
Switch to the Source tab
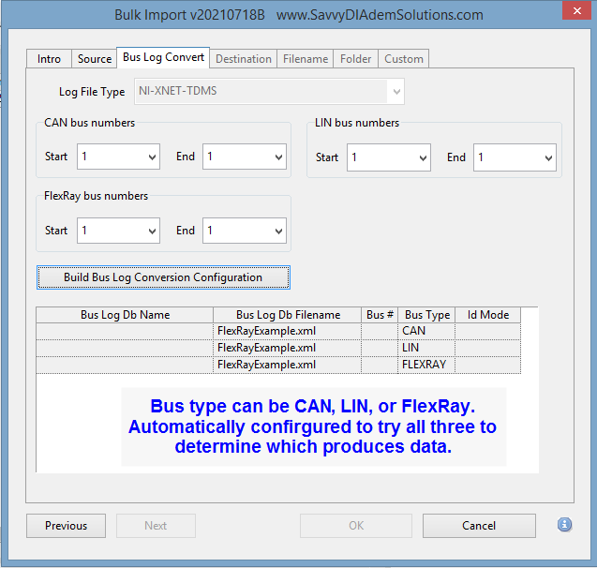point(95,59)
